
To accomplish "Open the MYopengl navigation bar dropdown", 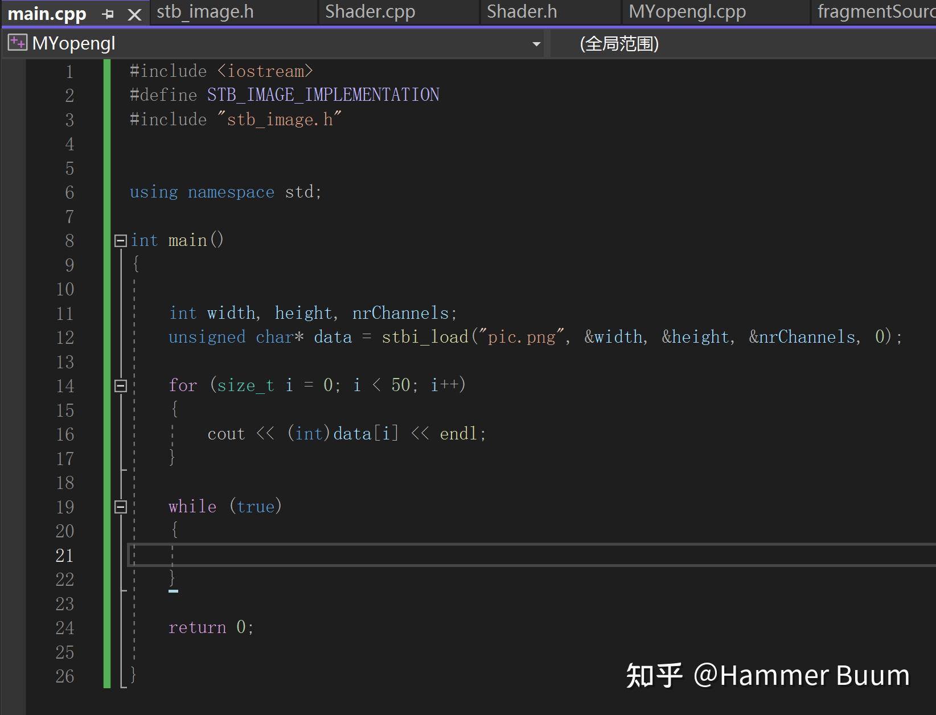I will [535, 43].
